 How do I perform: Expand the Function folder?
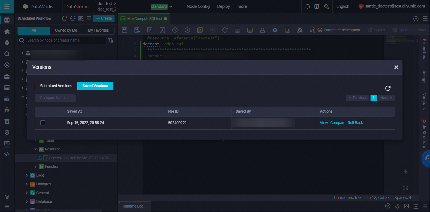tap(36, 166)
